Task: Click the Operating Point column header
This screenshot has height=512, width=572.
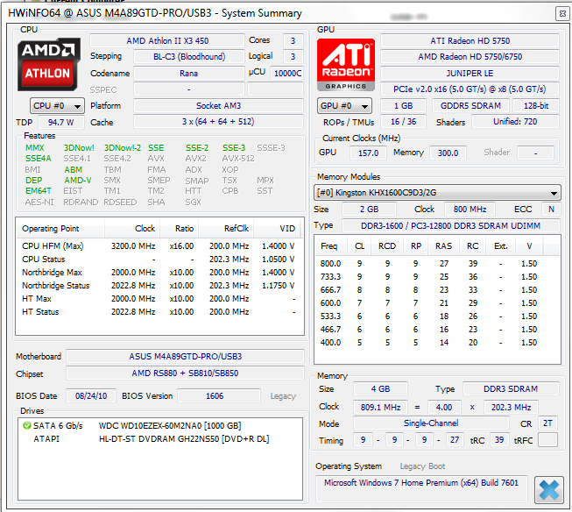Action: tap(60, 229)
